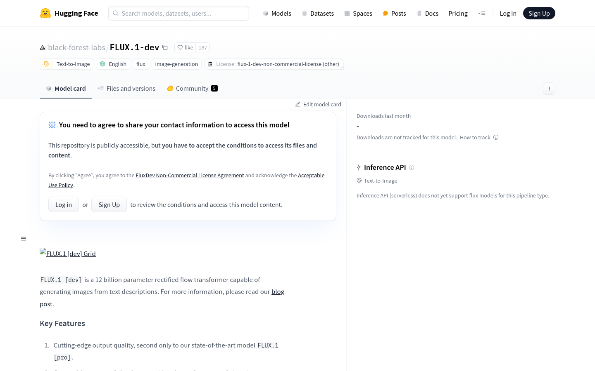The image size is (595, 371).
Task: Open Text-to-Image under Inference API
Action: pos(377,181)
